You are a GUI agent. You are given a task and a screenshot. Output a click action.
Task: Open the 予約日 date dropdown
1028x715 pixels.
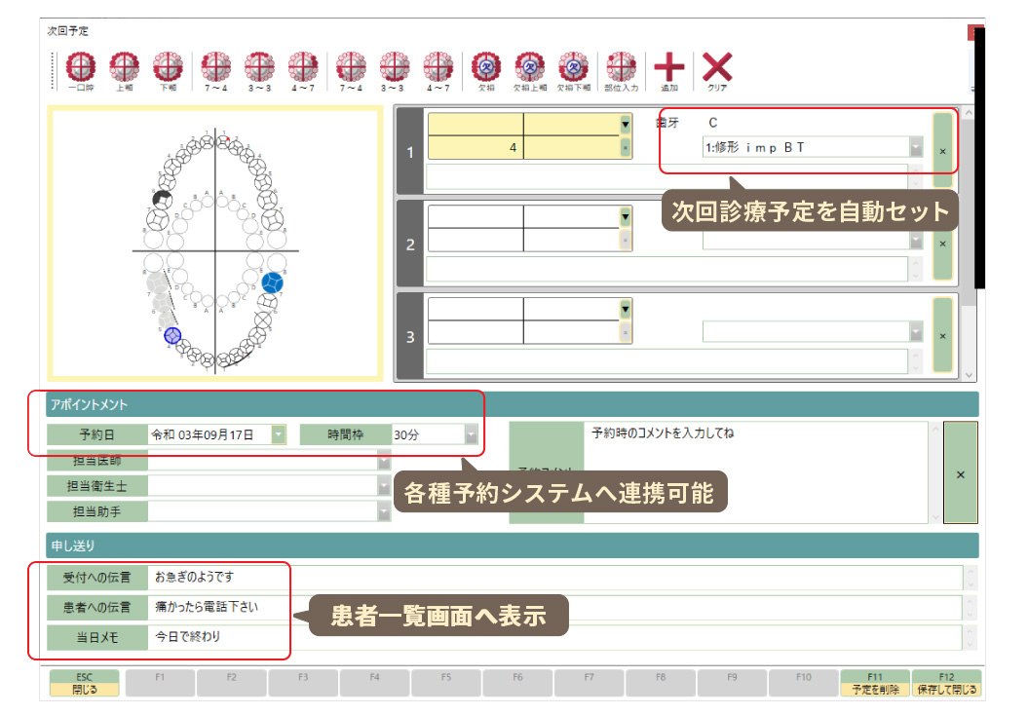pos(280,434)
